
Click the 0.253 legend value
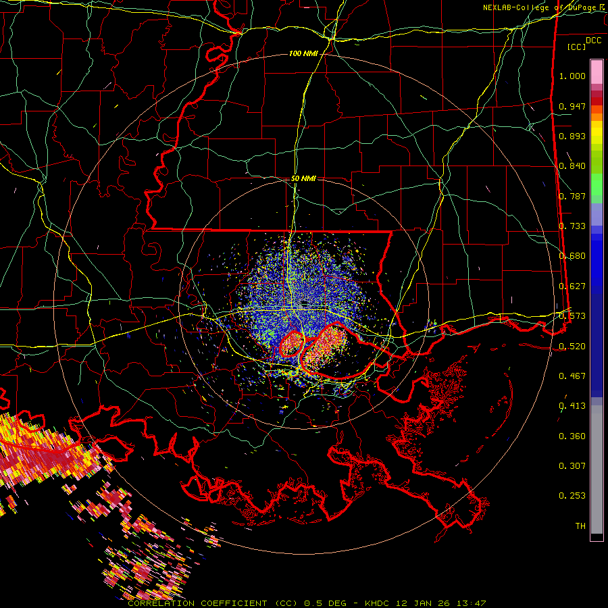coord(572,496)
